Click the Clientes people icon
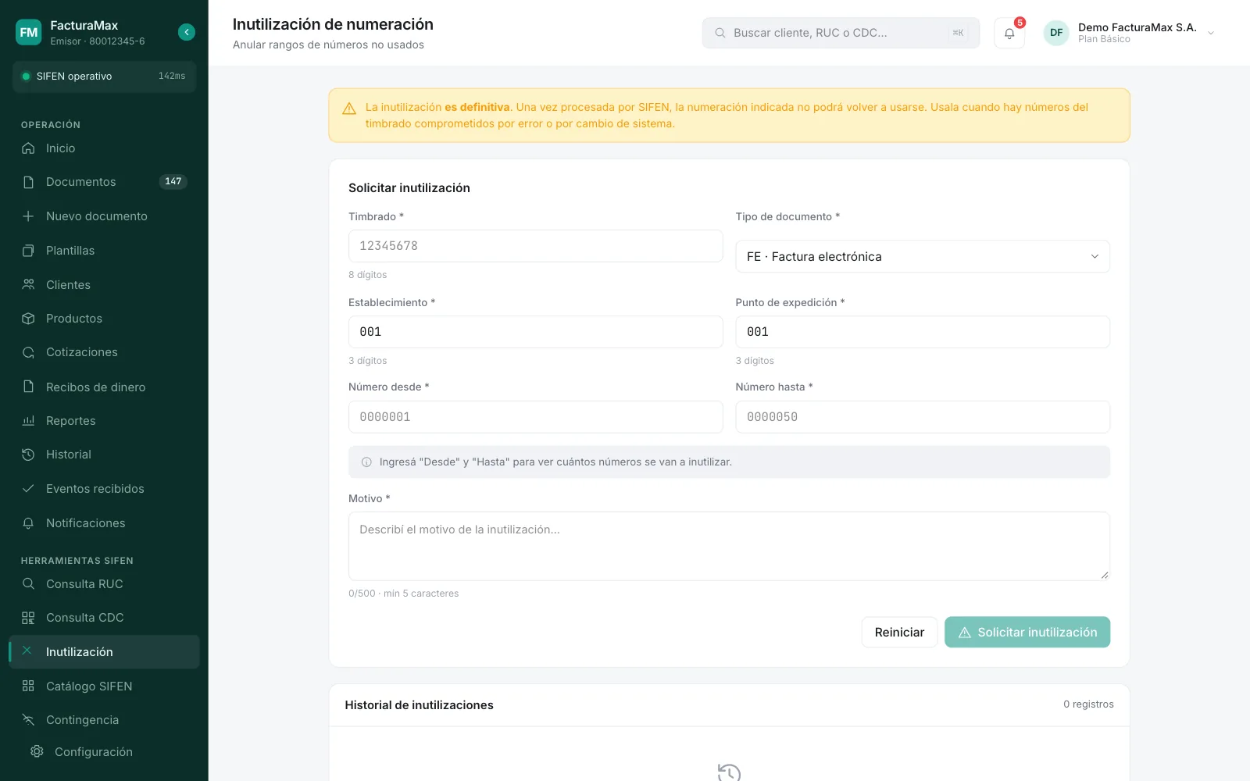Screen dimensions: 1250x781 (28, 285)
